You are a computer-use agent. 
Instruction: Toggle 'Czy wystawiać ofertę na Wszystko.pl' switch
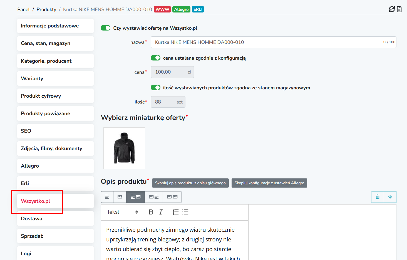pos(105,28)
